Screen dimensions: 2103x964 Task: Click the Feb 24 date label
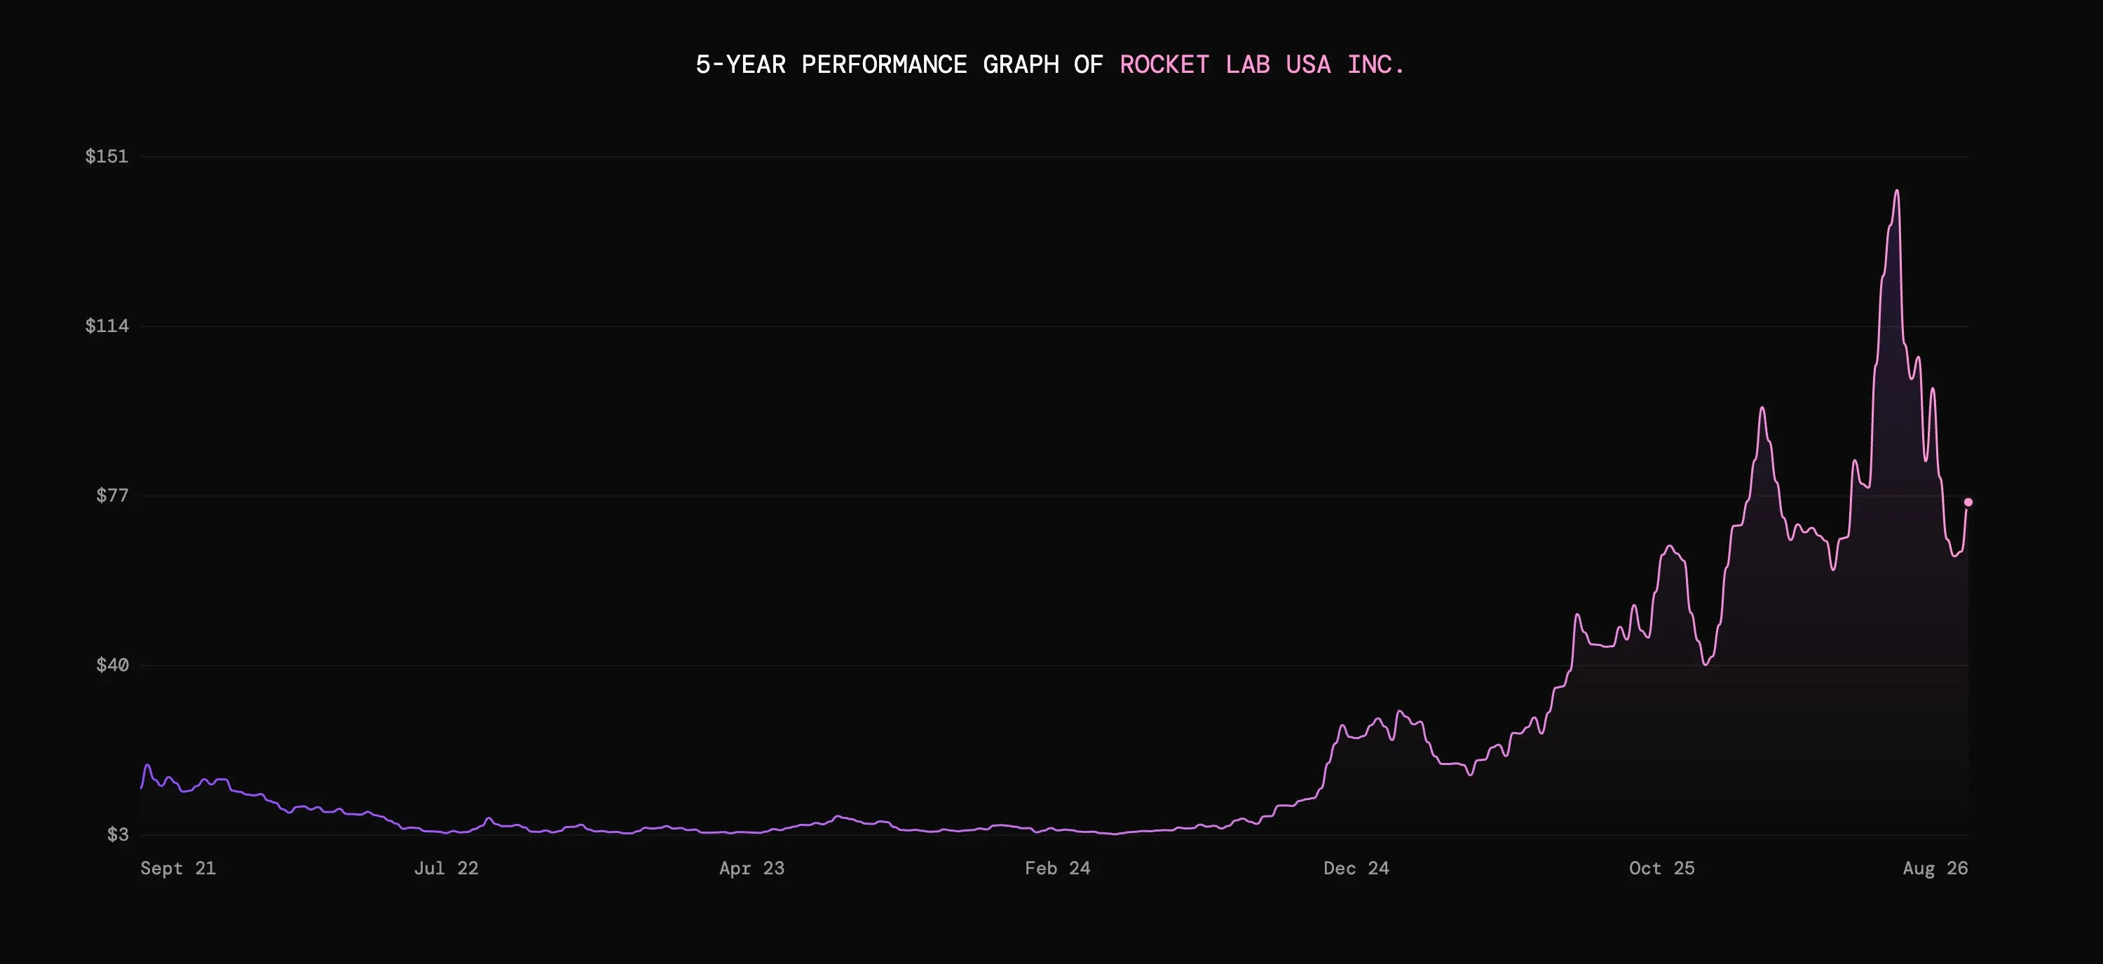tap(1057, 868)
